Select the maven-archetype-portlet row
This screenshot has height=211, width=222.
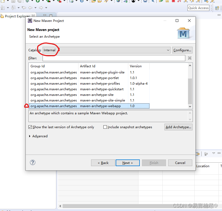(x=89, y=78)
